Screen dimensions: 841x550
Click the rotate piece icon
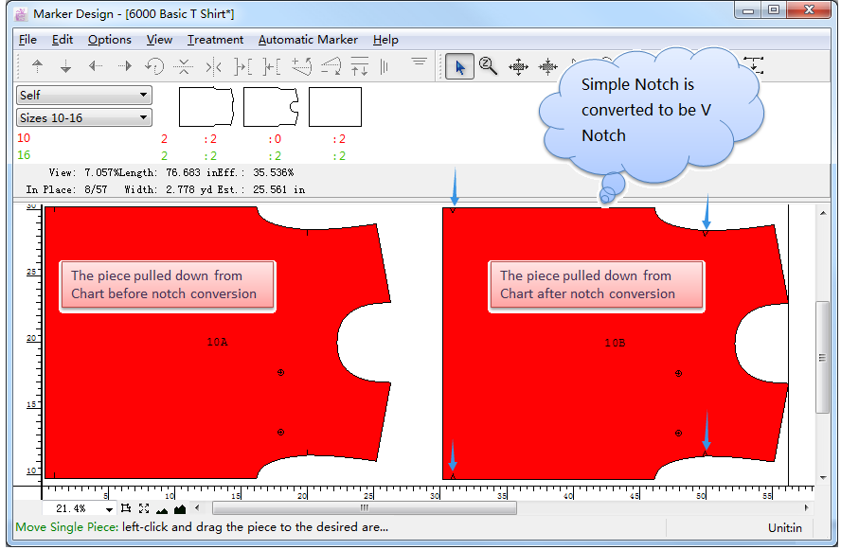154,66
